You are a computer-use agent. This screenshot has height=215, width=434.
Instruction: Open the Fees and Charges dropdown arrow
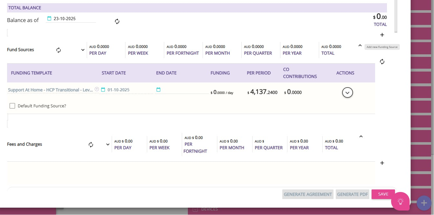[108, 144]
